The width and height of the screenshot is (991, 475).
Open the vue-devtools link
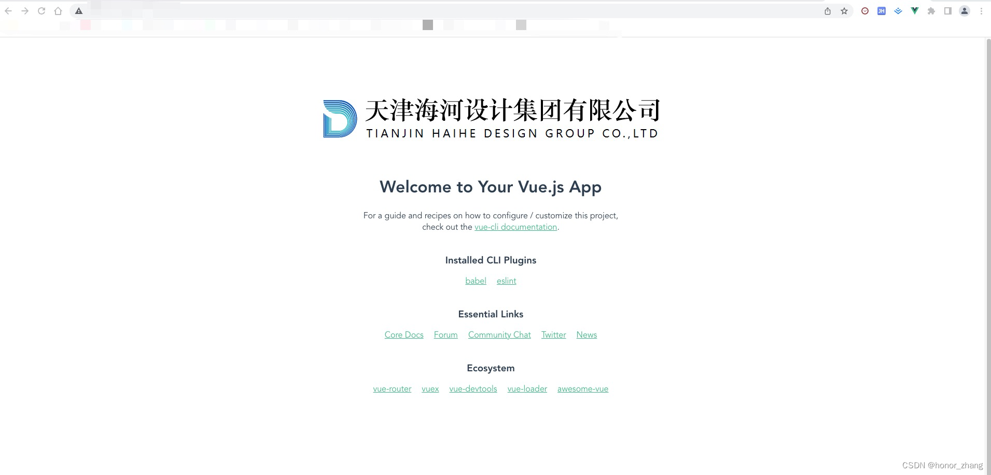point(473,389)
